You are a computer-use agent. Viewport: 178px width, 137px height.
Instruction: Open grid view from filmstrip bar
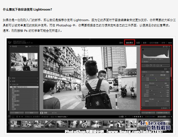17,117
